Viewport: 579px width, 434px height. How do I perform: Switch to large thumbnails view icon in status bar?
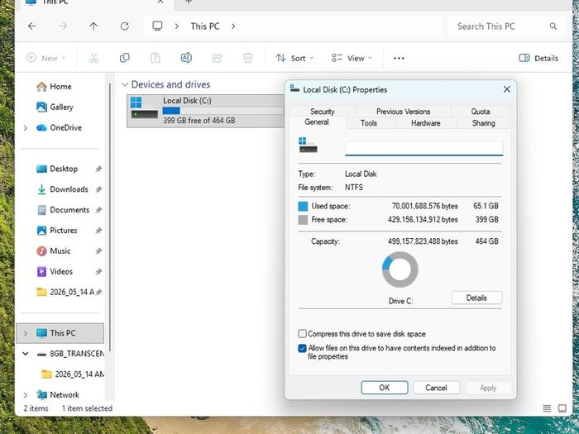(x=562, y=408)
